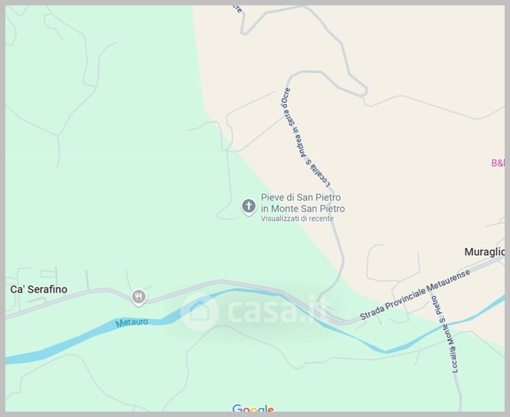
Task: Click the Strada Provinciale Metaurense road label
Action: point(415,295)
